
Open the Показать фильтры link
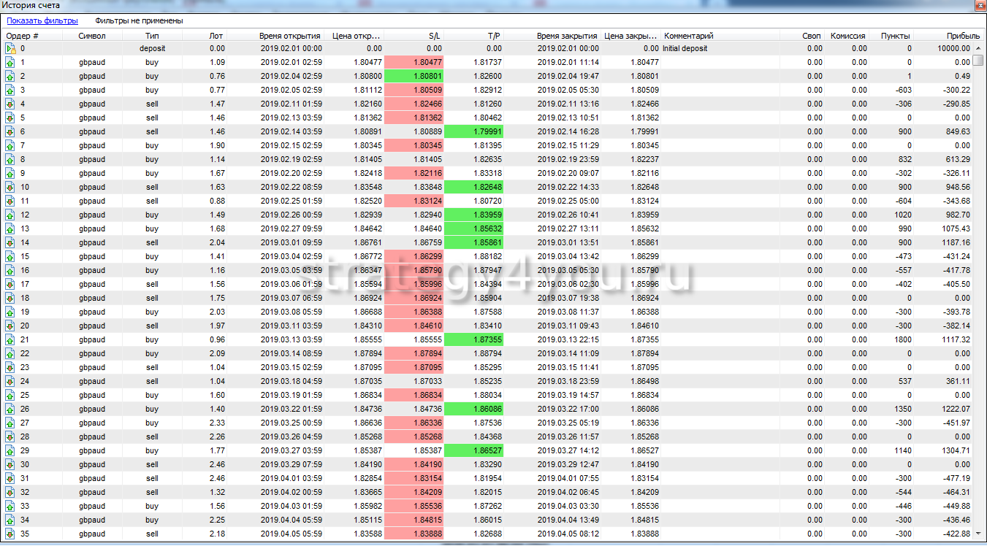42,21
